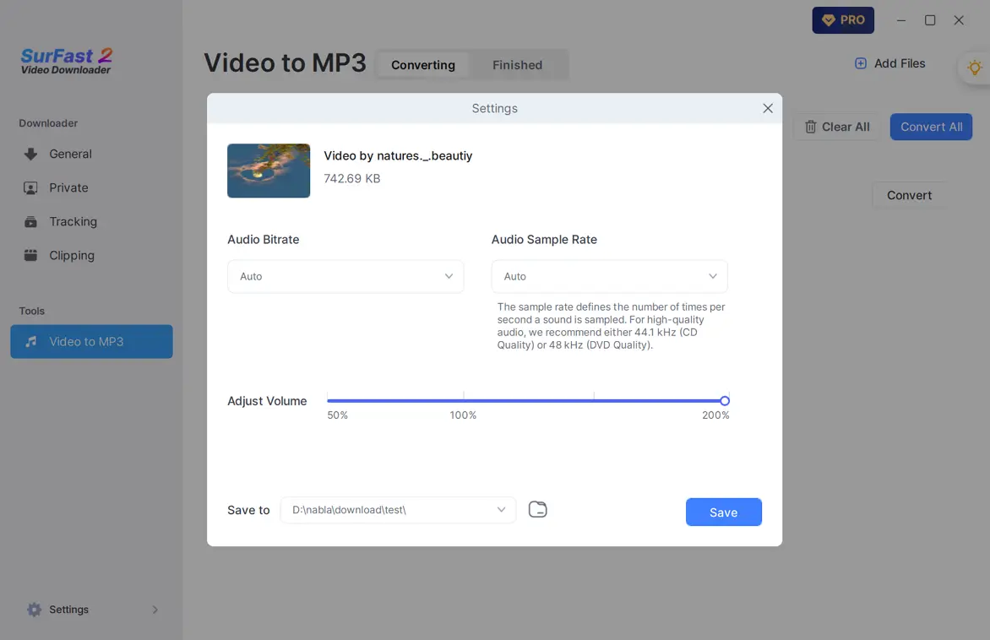
Task: Click the music note icon in sidebar
Action: click(30, 341)
